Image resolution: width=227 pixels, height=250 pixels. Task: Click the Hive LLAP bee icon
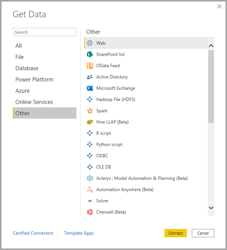coord(90,122)
